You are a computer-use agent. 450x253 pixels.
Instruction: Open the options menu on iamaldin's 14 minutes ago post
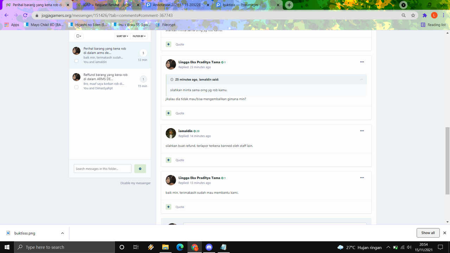pos(362,131)
